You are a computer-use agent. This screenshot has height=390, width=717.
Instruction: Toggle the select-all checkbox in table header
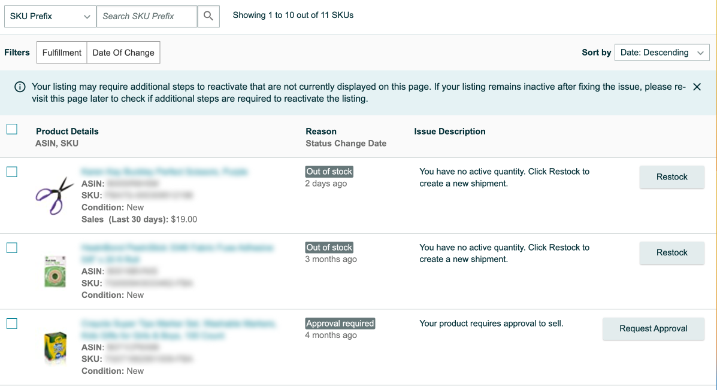click(x=12, y=129)
